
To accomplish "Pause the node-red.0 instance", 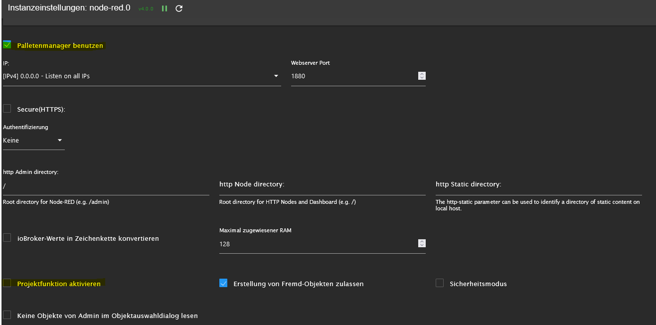I will click(x=164, y=8).
